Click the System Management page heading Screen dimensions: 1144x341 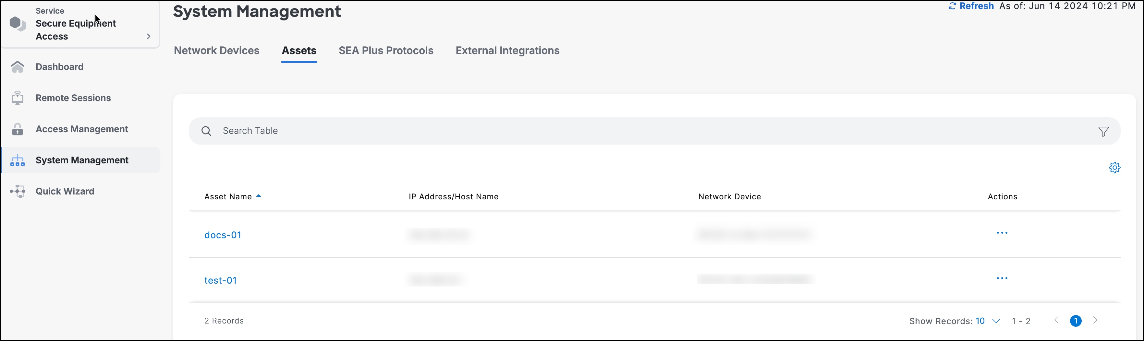click(257, 11)
